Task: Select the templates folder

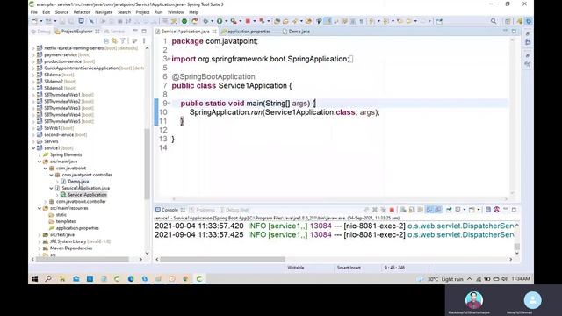Action: [x=66, y=221]
